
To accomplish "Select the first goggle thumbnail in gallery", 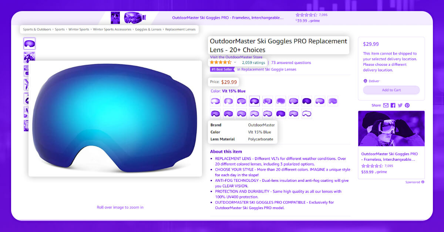I will click(x=29, y=44).
